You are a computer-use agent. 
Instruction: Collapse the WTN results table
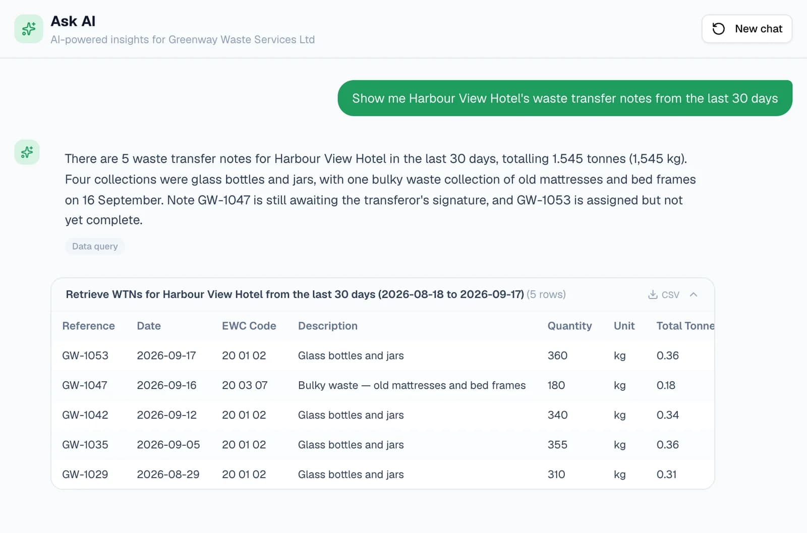(694, 294)
